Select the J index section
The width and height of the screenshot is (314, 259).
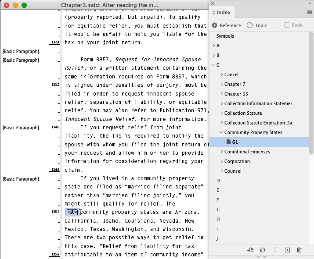click(217, 238)
